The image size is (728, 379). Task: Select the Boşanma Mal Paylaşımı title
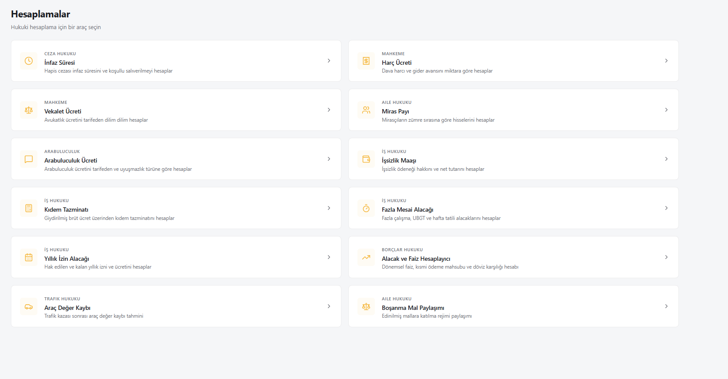point(413,308)
